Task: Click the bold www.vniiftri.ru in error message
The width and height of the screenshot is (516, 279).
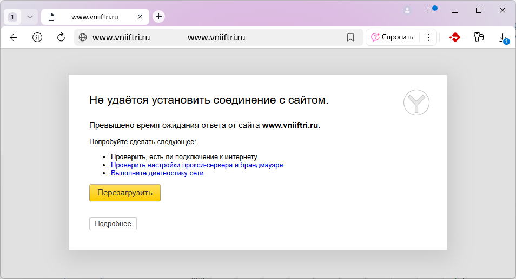Action: 290,125
